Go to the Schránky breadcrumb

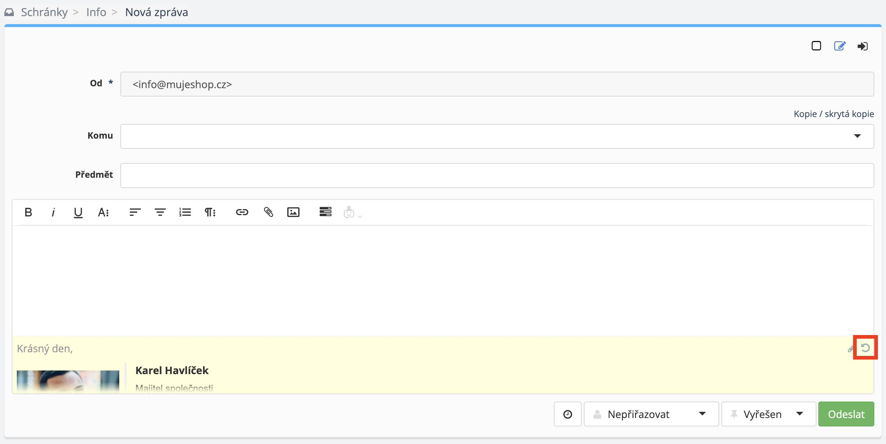pos(44,12)
